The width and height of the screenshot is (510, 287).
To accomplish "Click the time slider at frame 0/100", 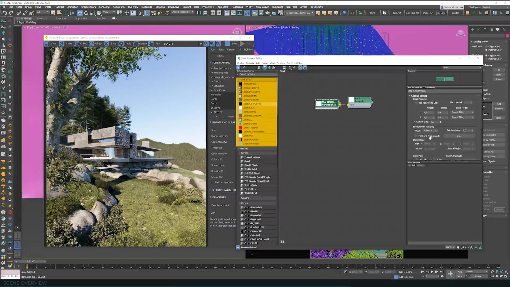I will [x=31, y=261].
